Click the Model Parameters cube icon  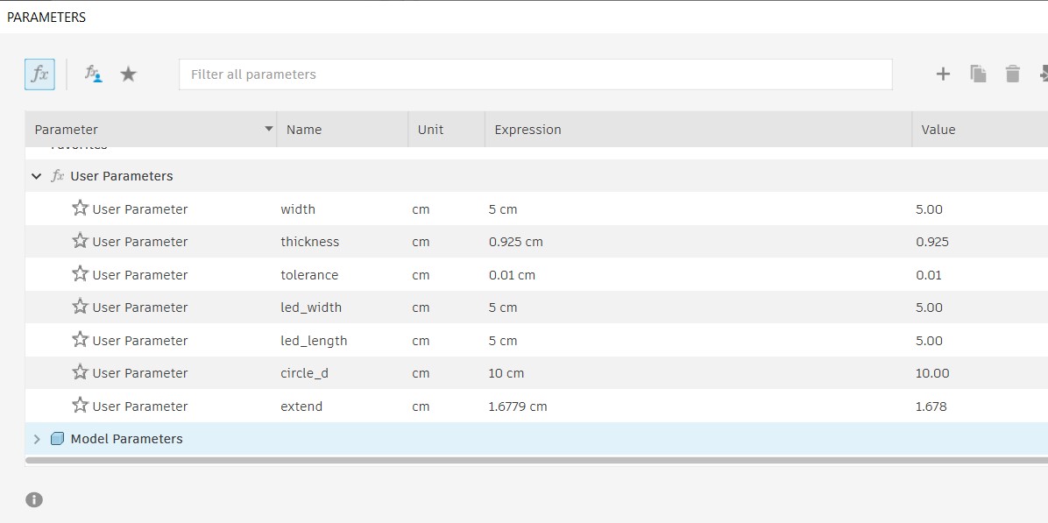58,439
